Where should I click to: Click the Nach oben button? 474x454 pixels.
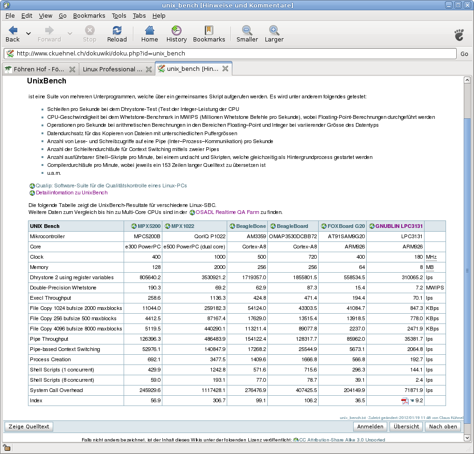(443, 426)
